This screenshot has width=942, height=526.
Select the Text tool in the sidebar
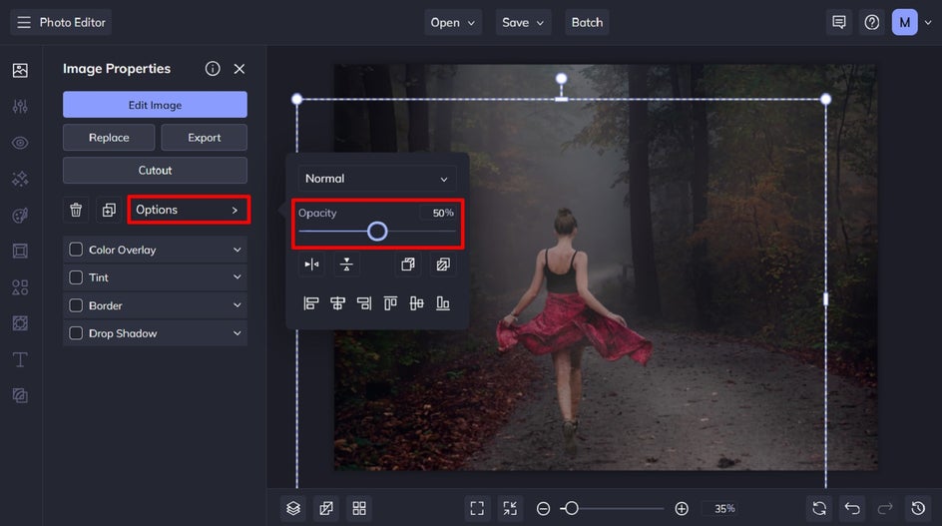click(x=20, y=359)
